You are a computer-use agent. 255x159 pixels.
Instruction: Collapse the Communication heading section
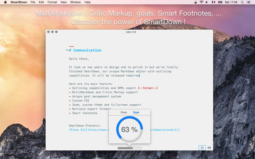click(x=67, y=50)
